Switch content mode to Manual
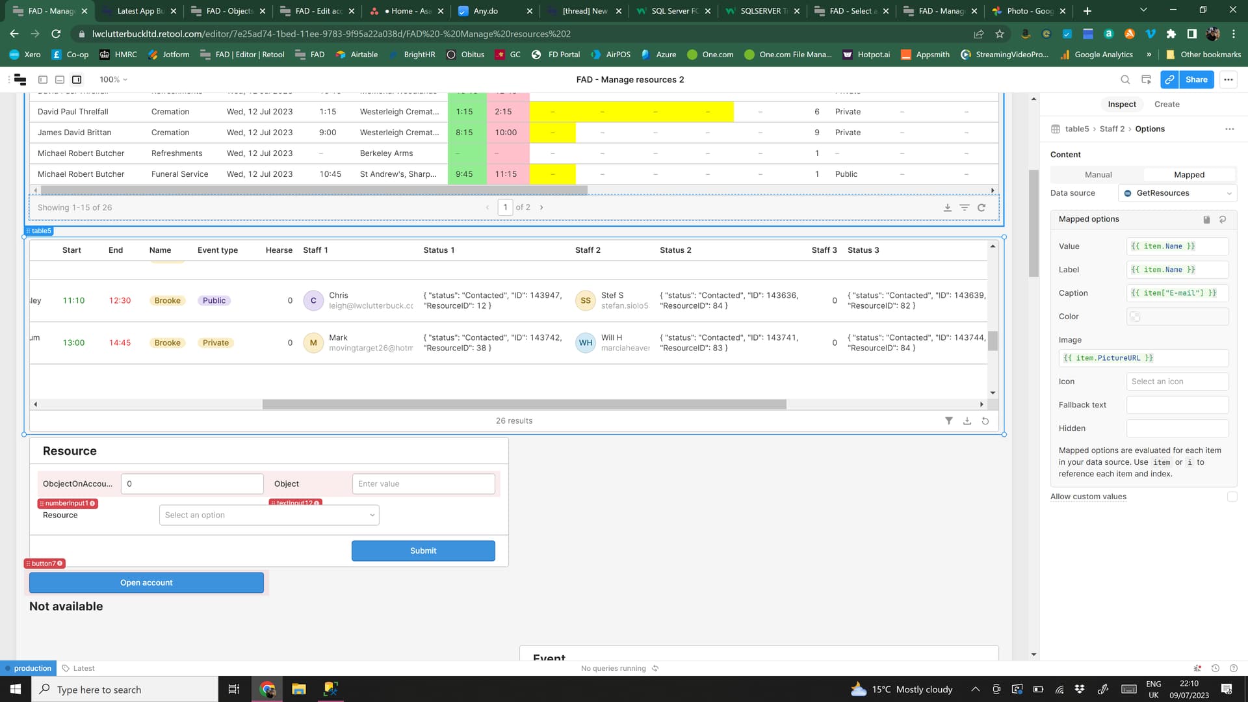Screen dimensions: 1248x702 pyautogui.click(x=1098, y=175)
